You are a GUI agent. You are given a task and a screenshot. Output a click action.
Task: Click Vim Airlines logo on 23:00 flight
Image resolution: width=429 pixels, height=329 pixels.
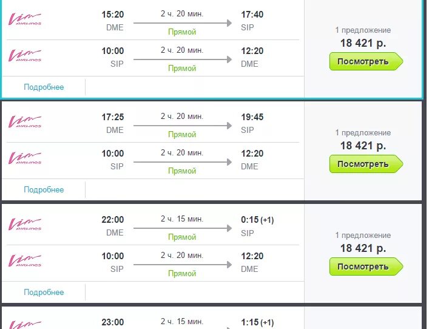pos(25,325)
